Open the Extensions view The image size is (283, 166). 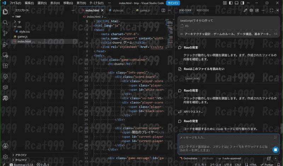[x=5, y=66]
